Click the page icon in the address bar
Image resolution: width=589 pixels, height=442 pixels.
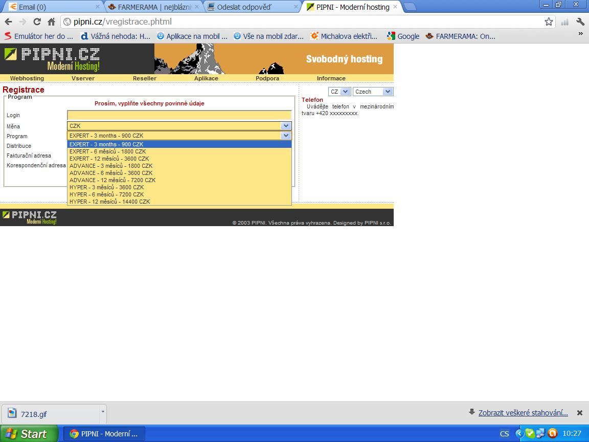tap(67, 22)
